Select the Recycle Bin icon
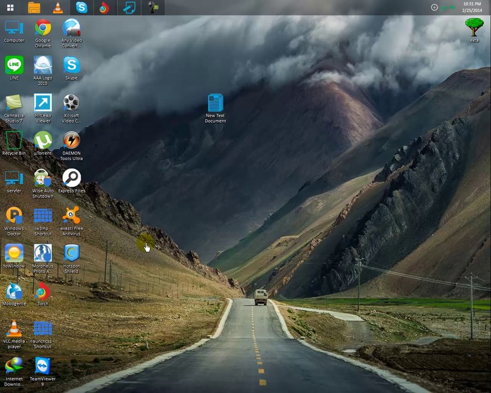 (x=14, y=144)
